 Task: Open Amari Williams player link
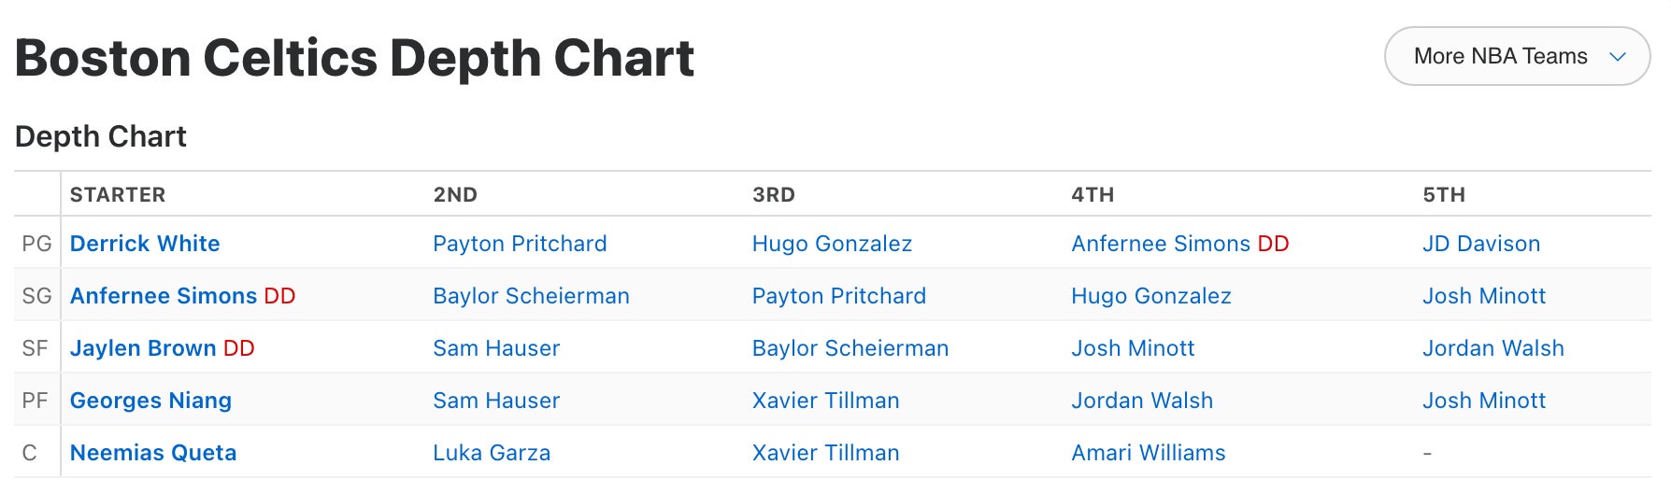[x=1149, y=453]
